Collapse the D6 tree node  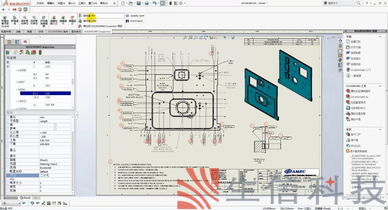(x=17, y=90)
